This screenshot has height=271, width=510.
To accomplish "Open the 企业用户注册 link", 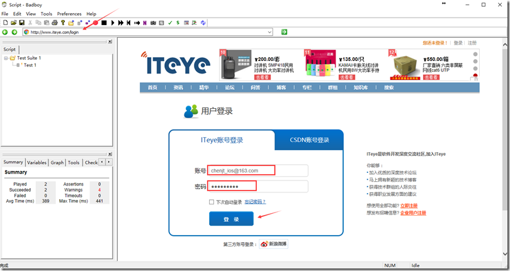I will coord(413,213).
